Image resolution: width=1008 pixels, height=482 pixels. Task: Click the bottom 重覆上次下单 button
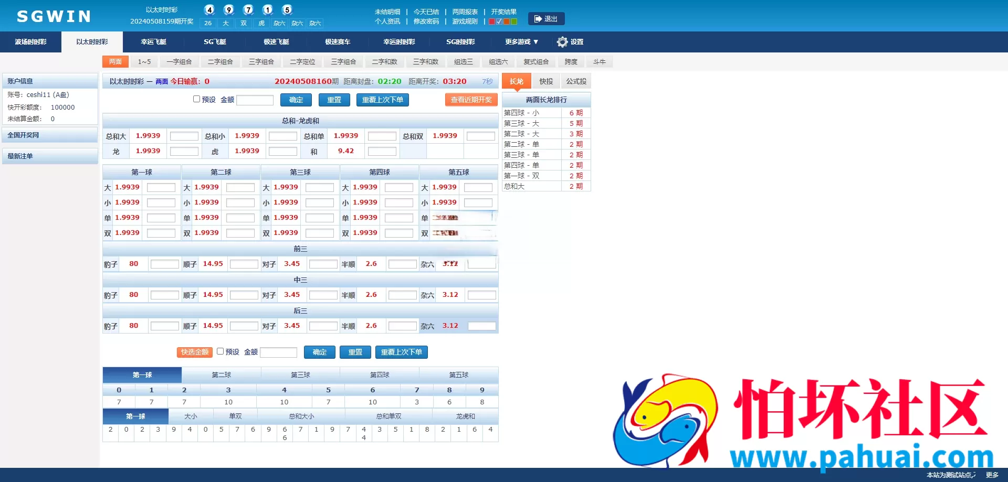tap(402, 352)
